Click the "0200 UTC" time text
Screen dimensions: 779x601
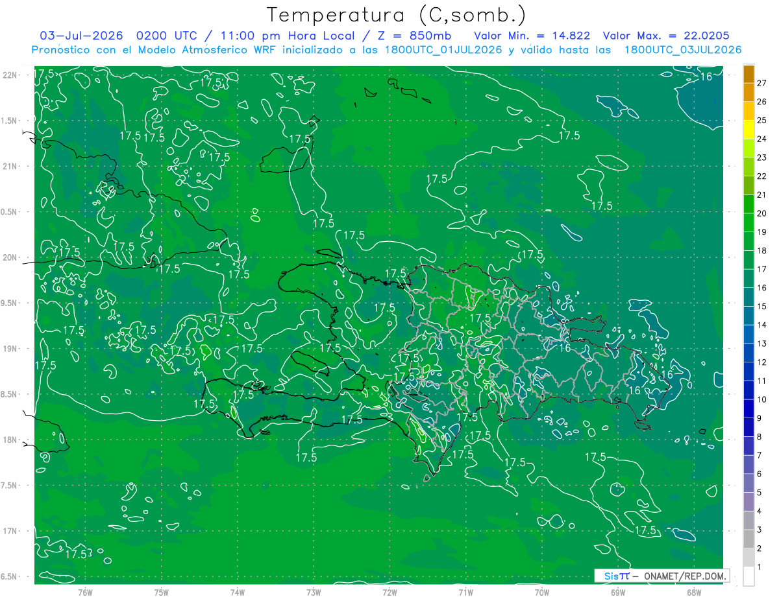click(166, 36)
